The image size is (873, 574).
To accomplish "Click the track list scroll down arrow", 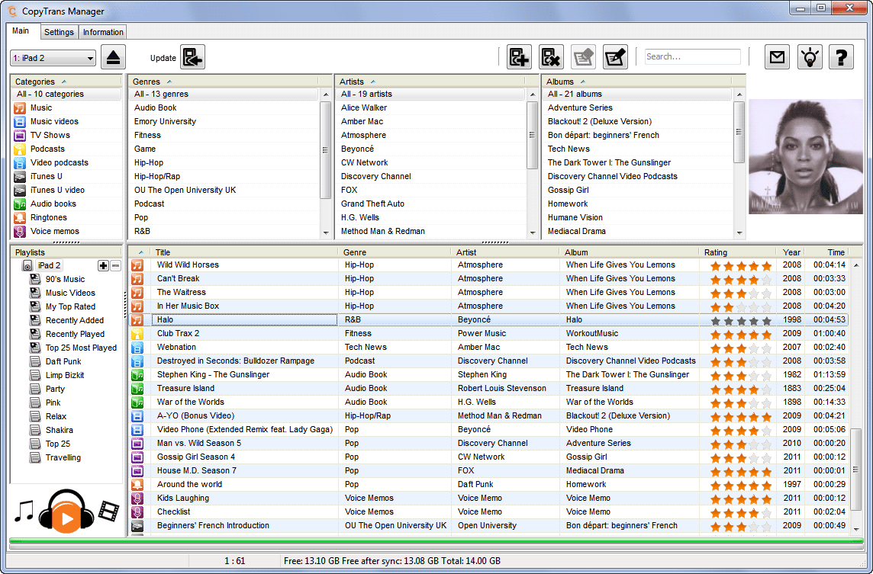I will point(856,530).
